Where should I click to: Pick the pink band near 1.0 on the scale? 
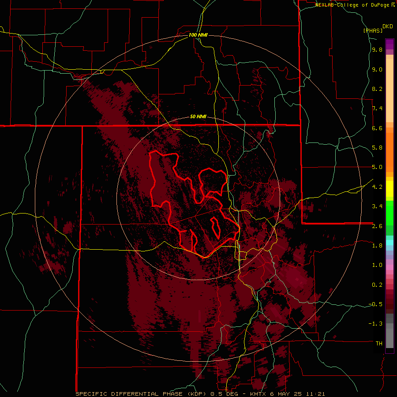tap(390, 267)
